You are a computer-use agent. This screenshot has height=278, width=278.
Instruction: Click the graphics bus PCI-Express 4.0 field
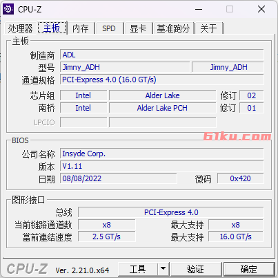[171, 212]
